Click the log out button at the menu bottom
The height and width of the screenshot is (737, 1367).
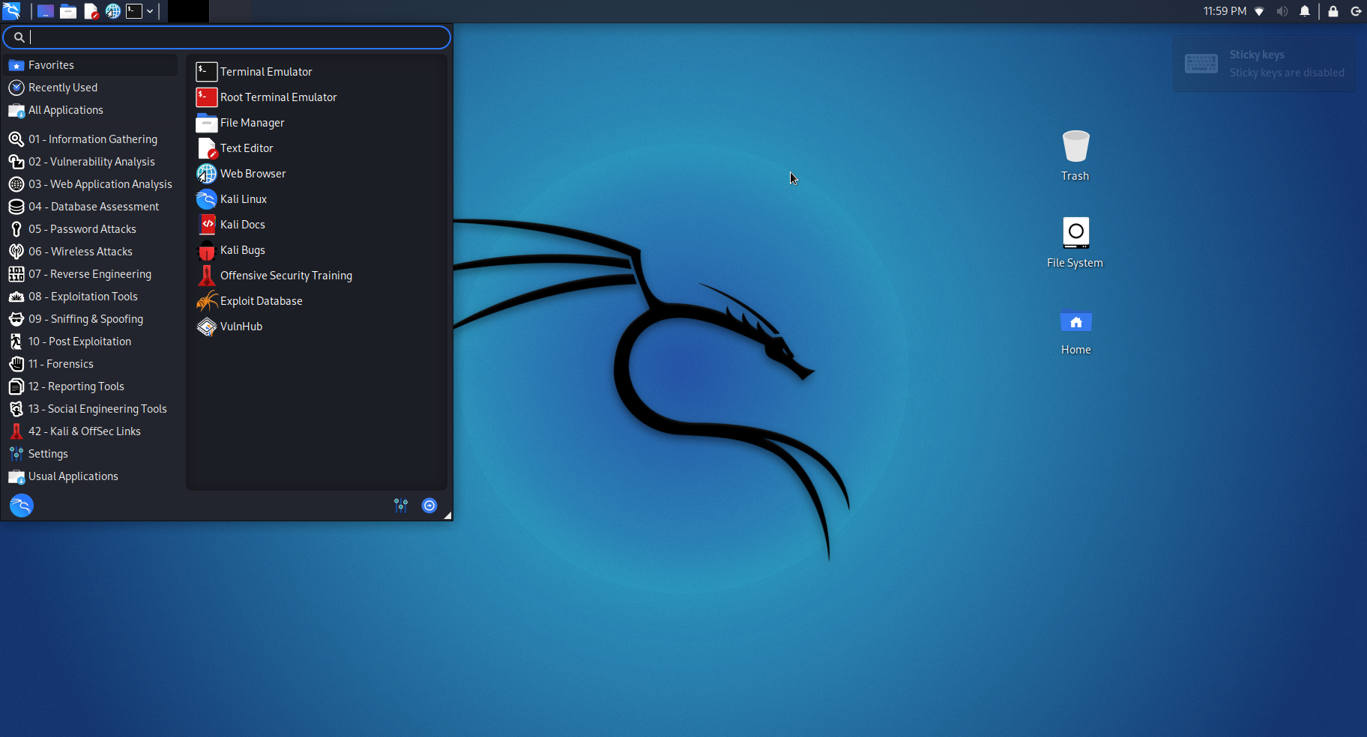point(429,506)
